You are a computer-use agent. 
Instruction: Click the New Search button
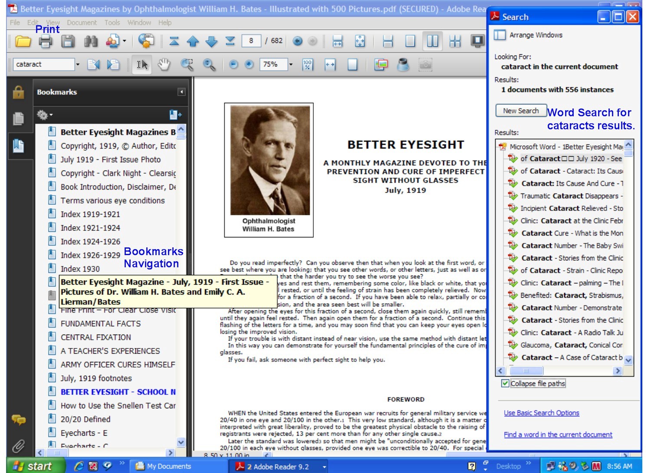(521, 111)
